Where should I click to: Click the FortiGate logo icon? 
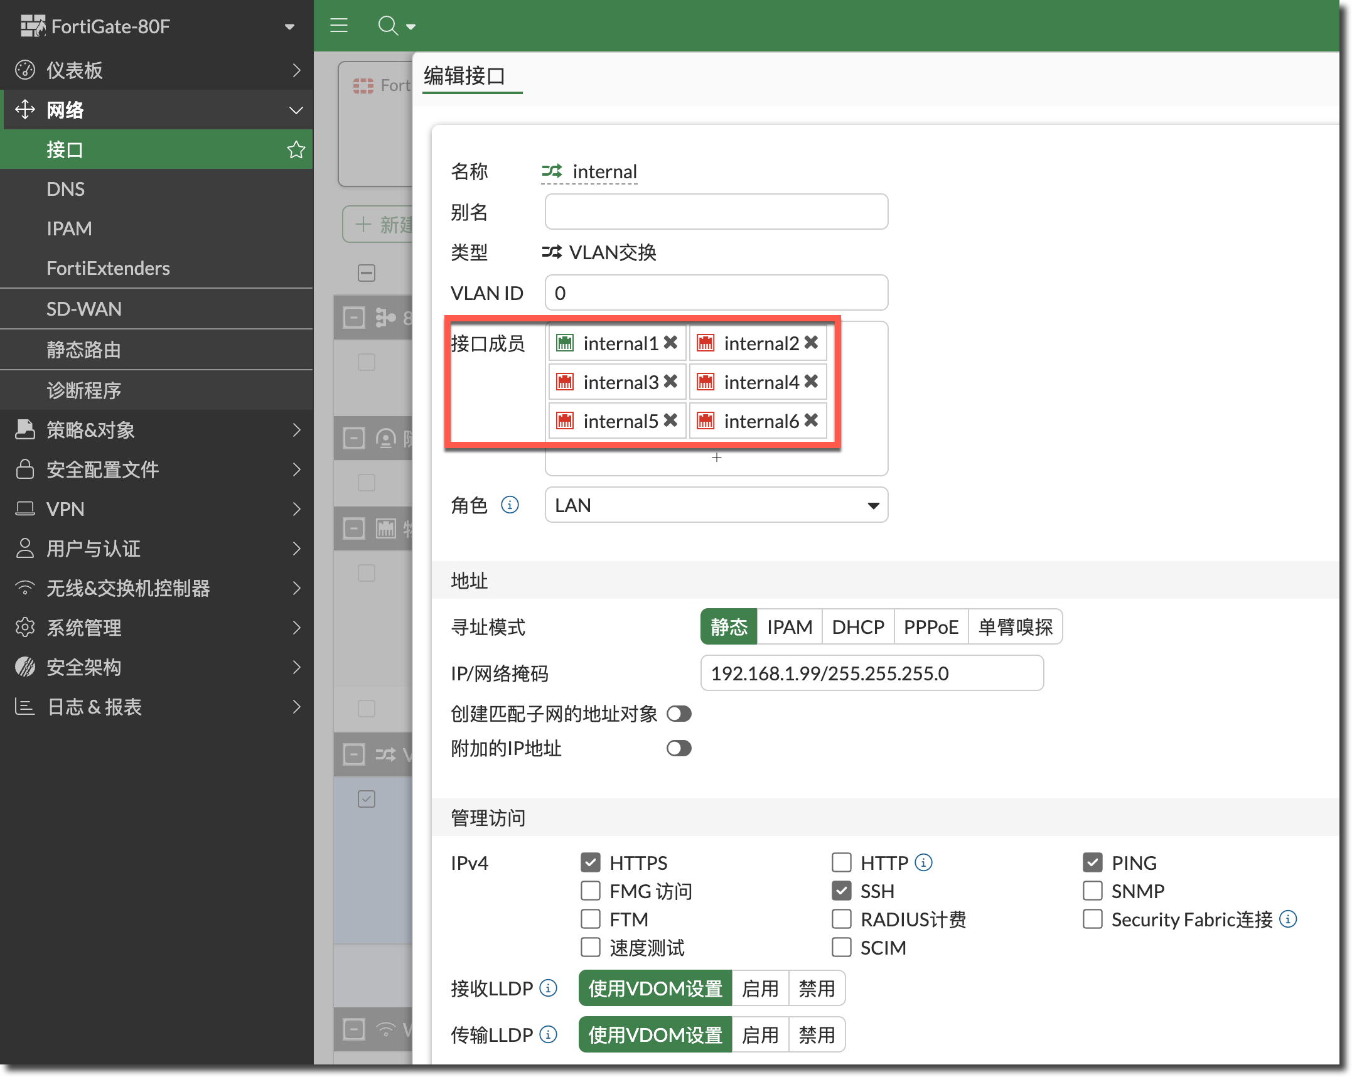point(33,26)
